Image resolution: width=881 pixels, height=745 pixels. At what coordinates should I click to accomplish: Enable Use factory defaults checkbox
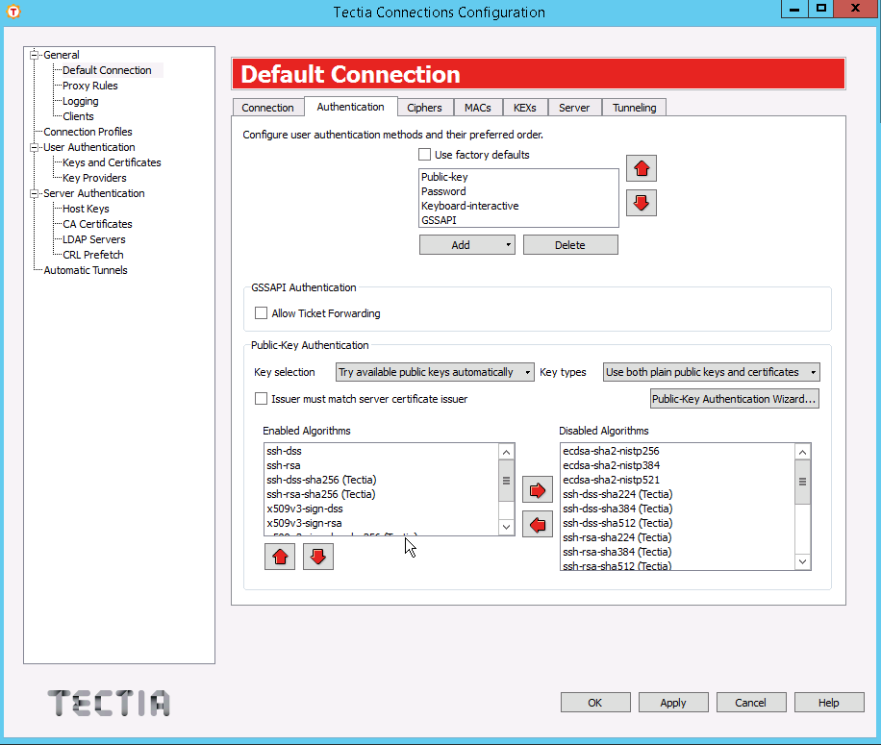[x=425, y=155]
